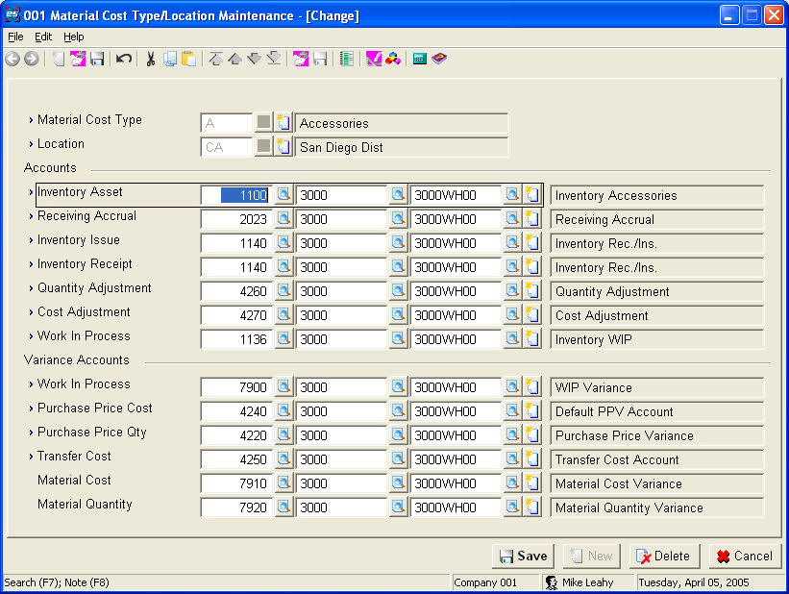Click note icon on Receiving Accrual row

point(531,218)
